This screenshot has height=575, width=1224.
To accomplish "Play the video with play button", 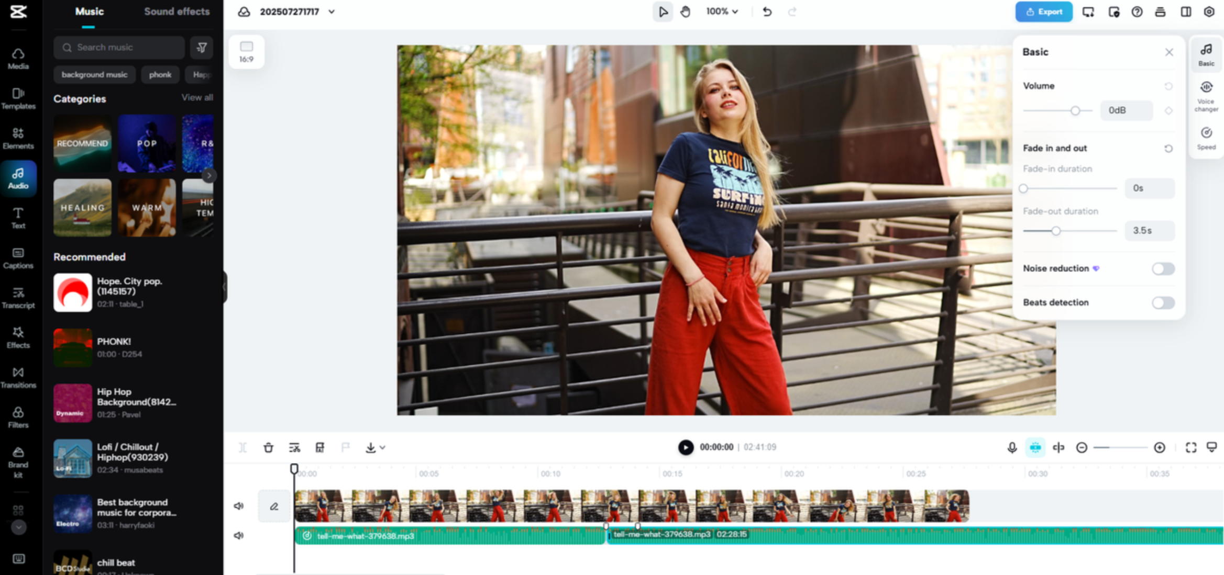I will 685,447.
